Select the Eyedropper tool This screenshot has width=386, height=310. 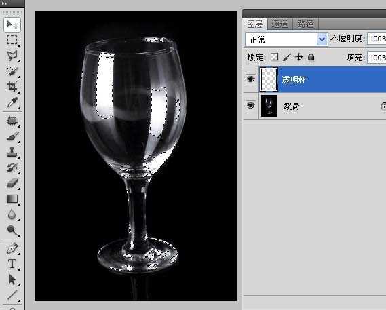[x=12, y=102]
